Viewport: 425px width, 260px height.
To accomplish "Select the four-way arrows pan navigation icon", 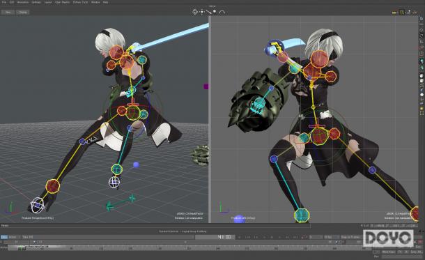I will tap(202, 12).
